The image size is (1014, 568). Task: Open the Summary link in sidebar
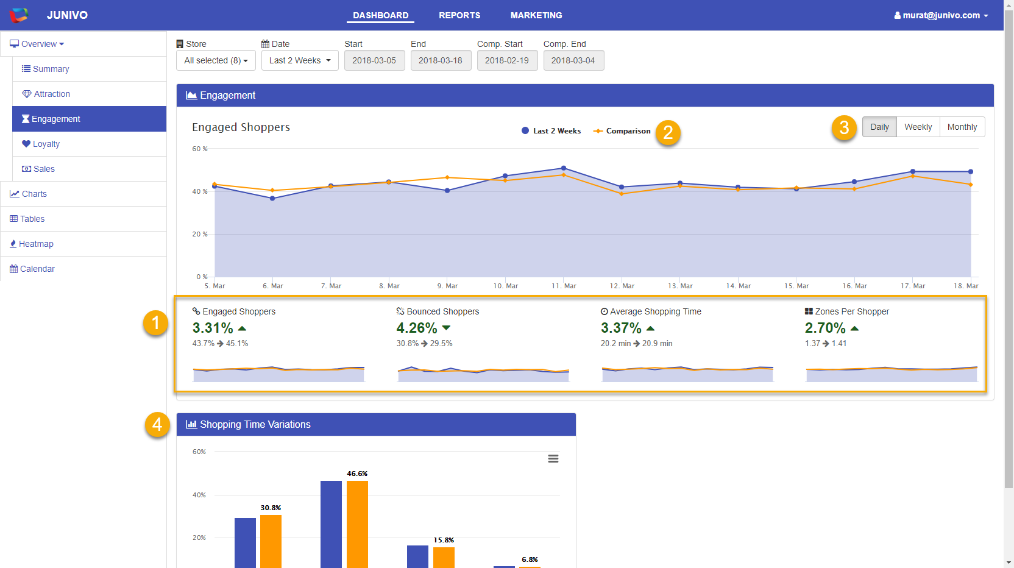[x=51, y=69]
